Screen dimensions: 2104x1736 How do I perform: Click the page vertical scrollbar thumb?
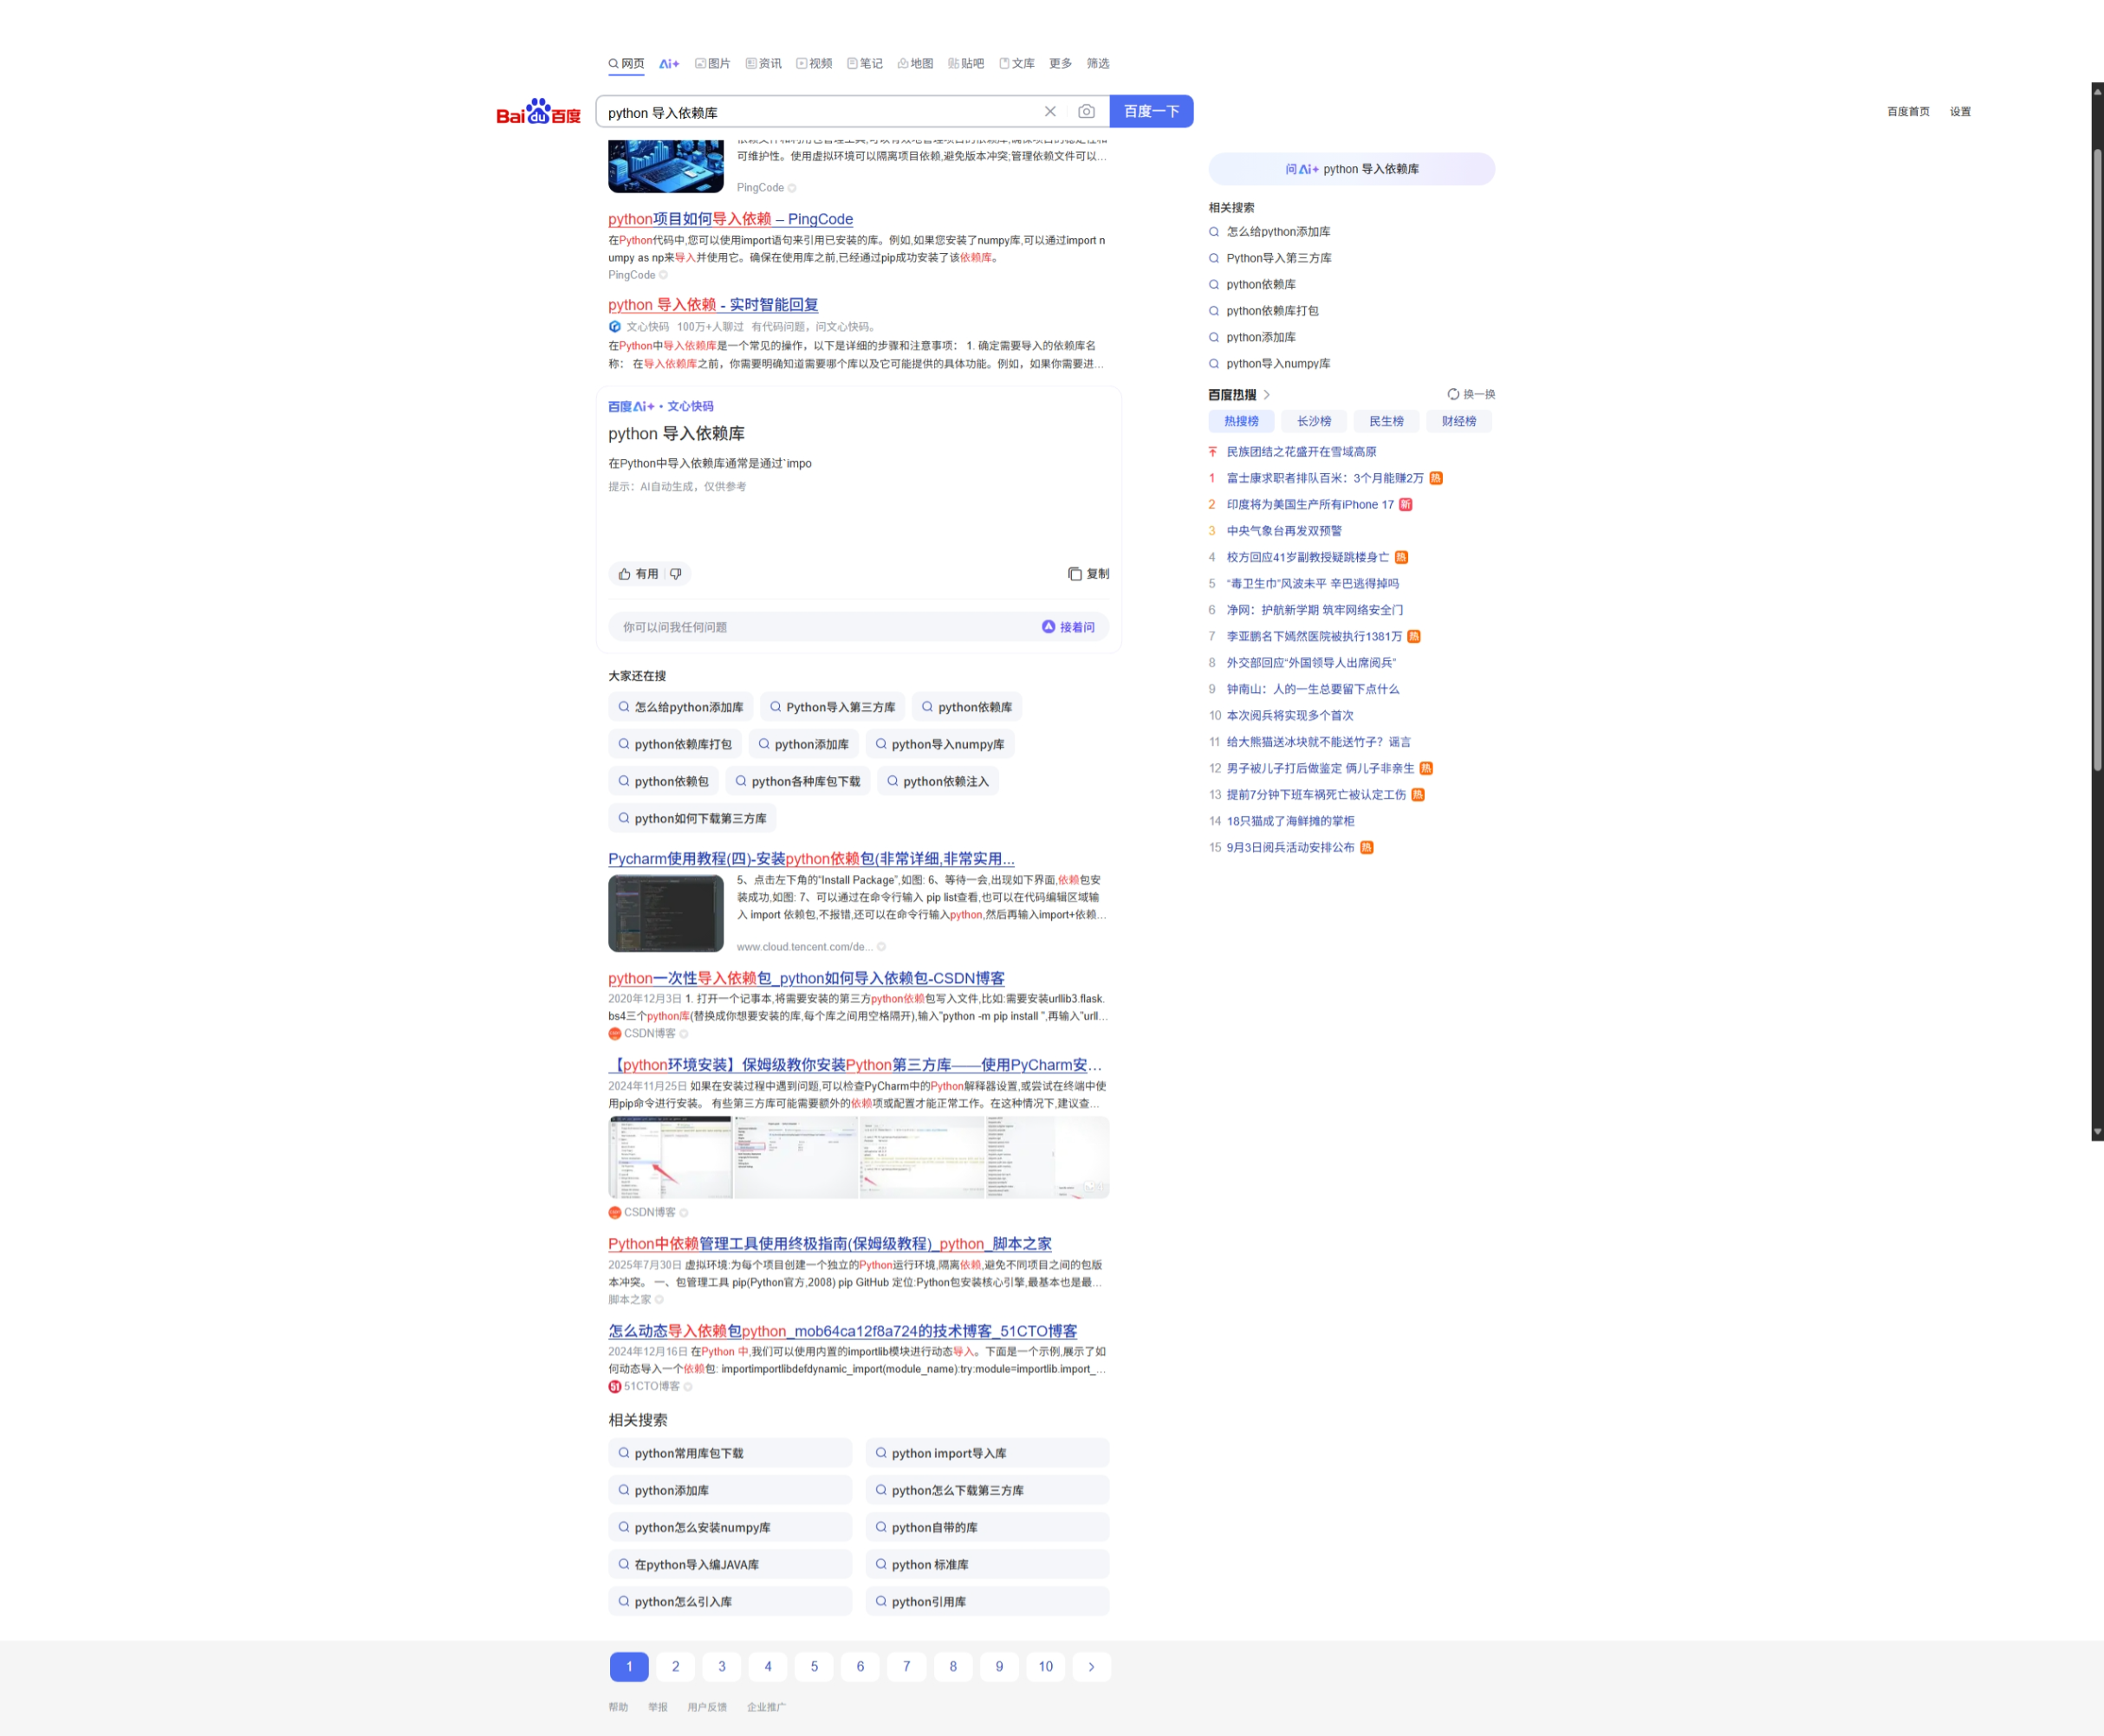point(2097,460)
